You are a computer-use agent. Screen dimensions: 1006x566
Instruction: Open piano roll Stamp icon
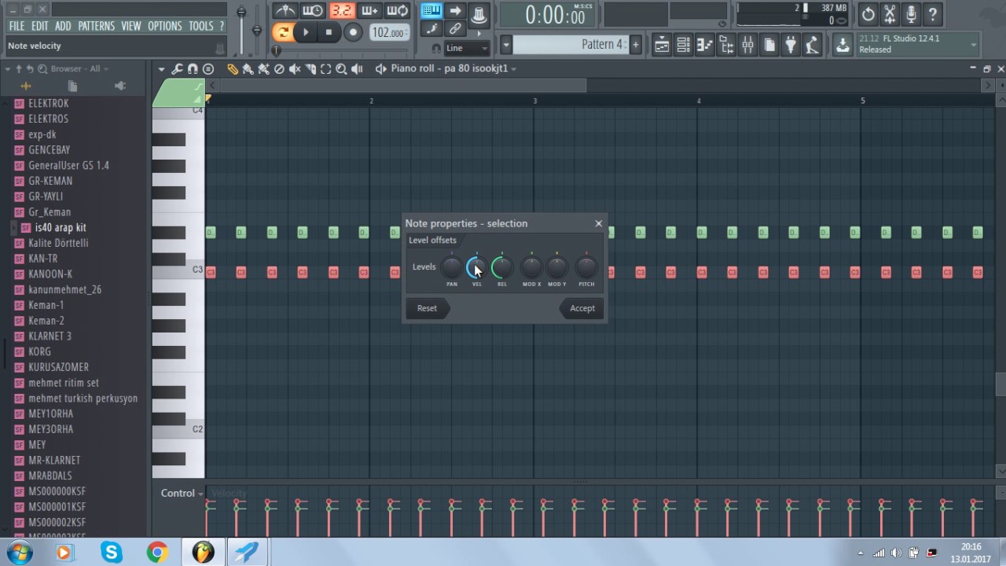tap(207, 69)
